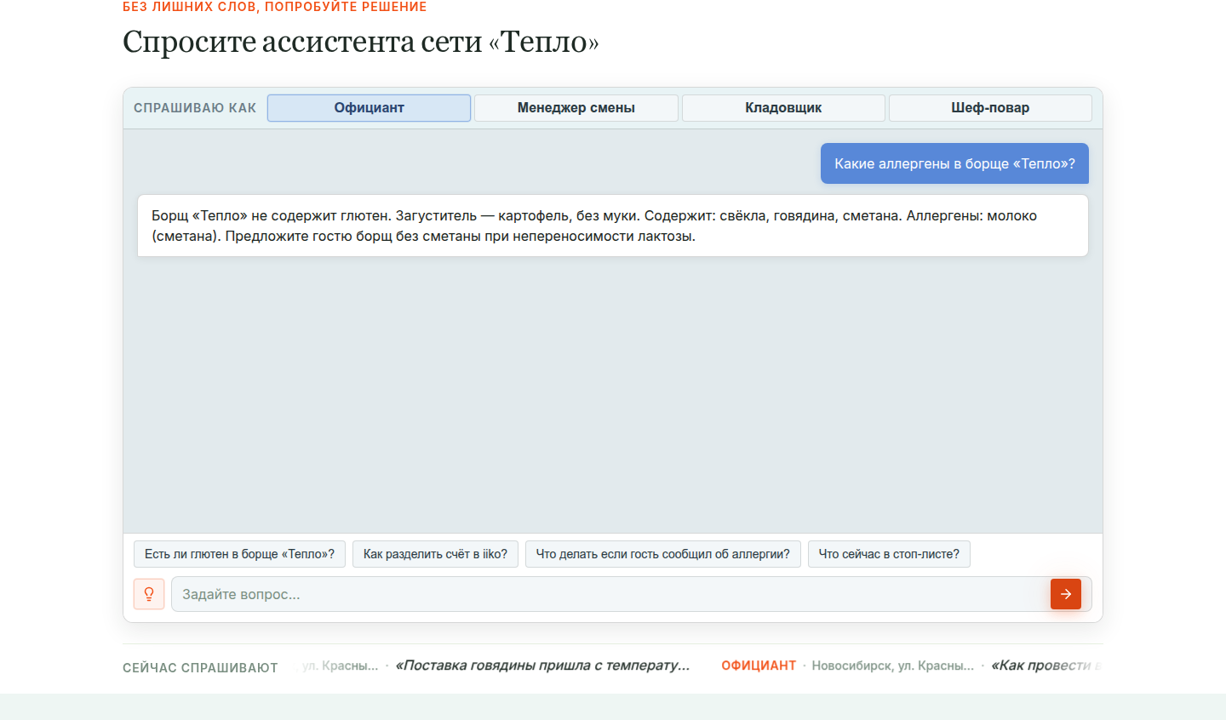The image size is (1226, 720).
Task: Select the Официант role tab
Action: tap(369, 108)
